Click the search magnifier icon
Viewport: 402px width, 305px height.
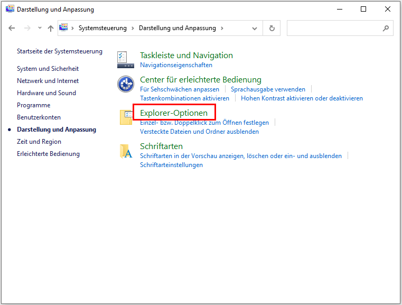(386, 28)
